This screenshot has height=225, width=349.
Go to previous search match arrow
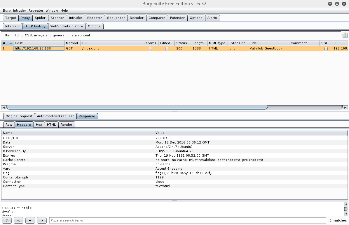click(x=18, y=220)
